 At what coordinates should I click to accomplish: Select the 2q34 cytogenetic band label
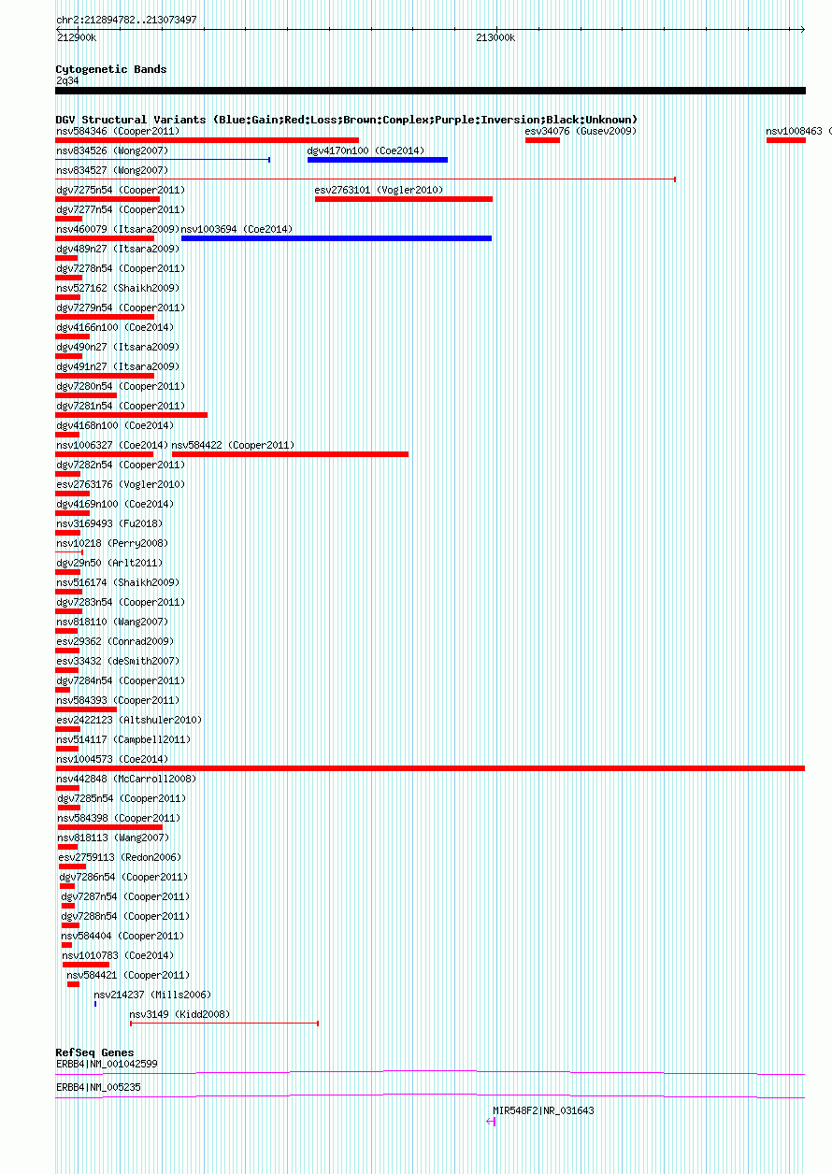click(x=67, y=80)
